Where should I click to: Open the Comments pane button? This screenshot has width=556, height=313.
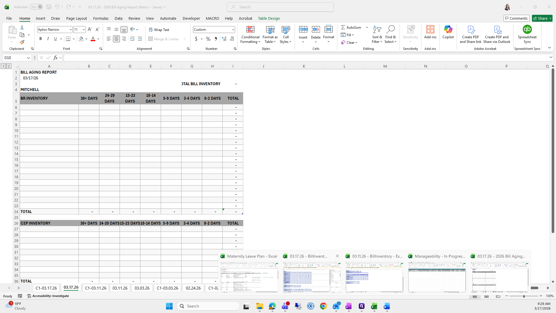point(516,18)
